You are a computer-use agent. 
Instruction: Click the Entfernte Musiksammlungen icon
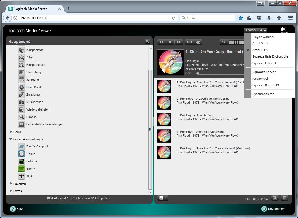(21, 124)
